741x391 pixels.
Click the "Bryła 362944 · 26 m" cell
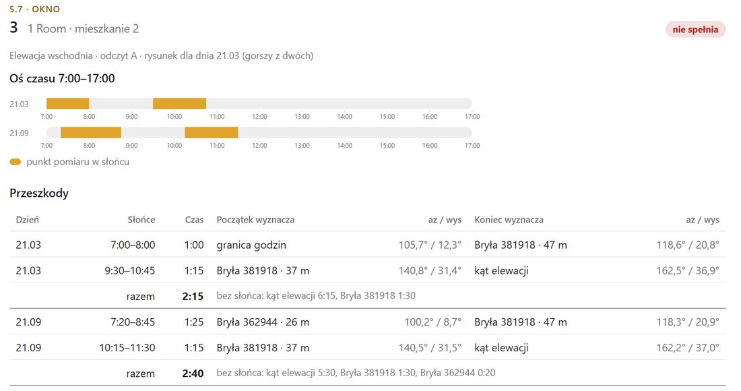pos(263,322)
